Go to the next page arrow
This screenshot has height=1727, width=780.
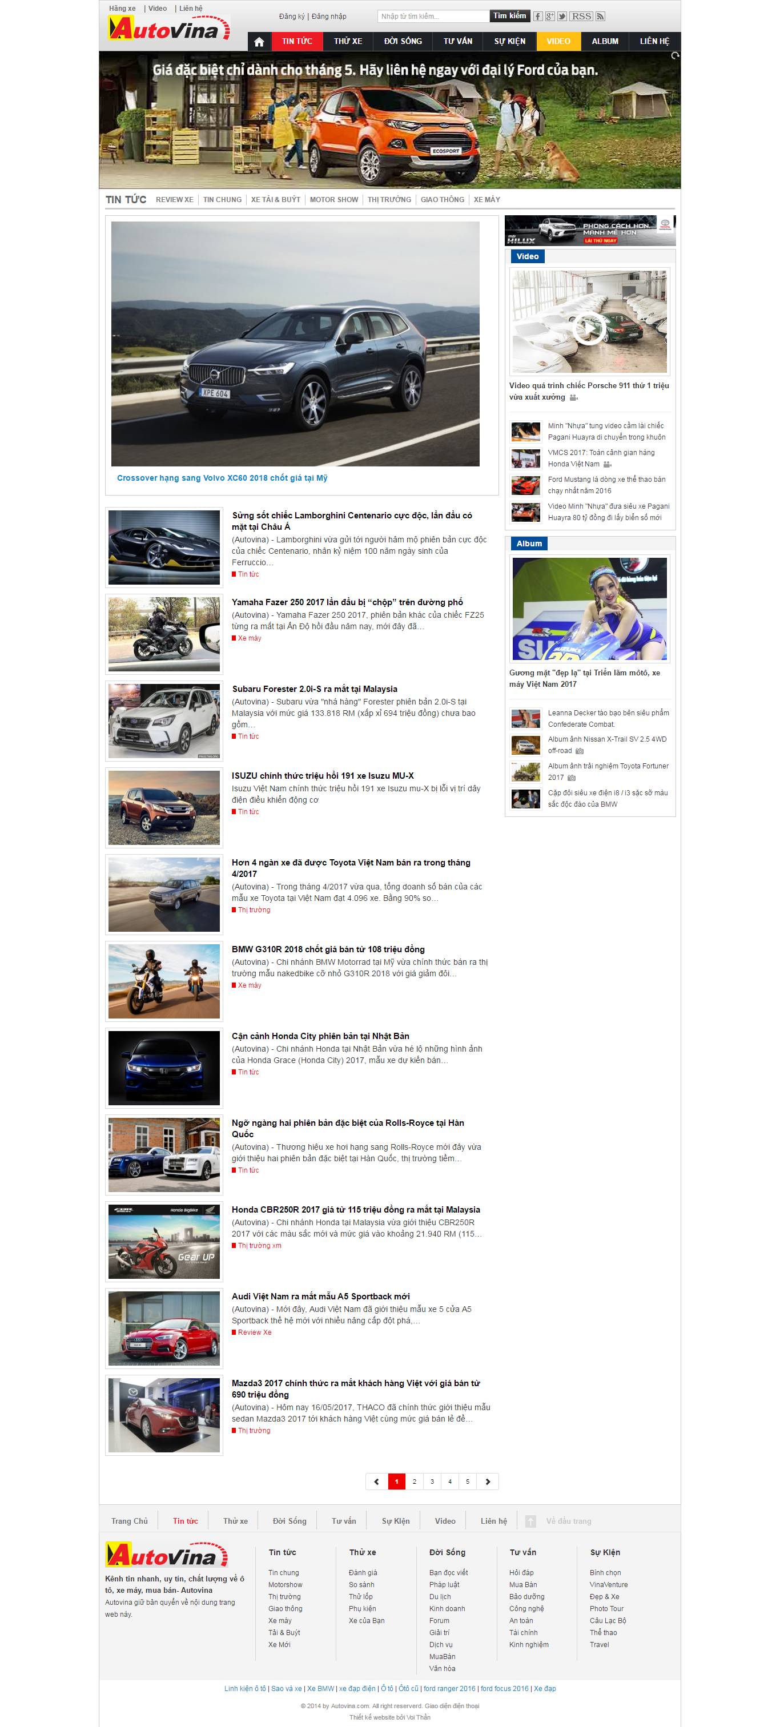[488, 1481]
